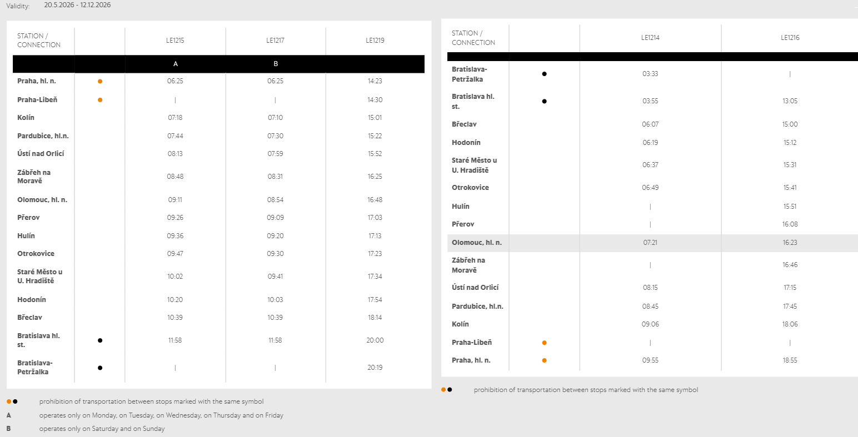Select the 17:23 Otrokovice time

click(375, 254)
